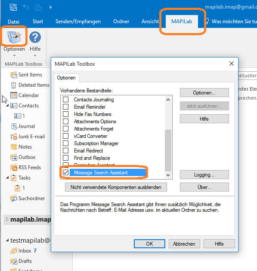Viewport: 257px width, 271px height.
Task: Click the components list scroll down arrow
Action: pyautogui.click(x=168, y=175)
